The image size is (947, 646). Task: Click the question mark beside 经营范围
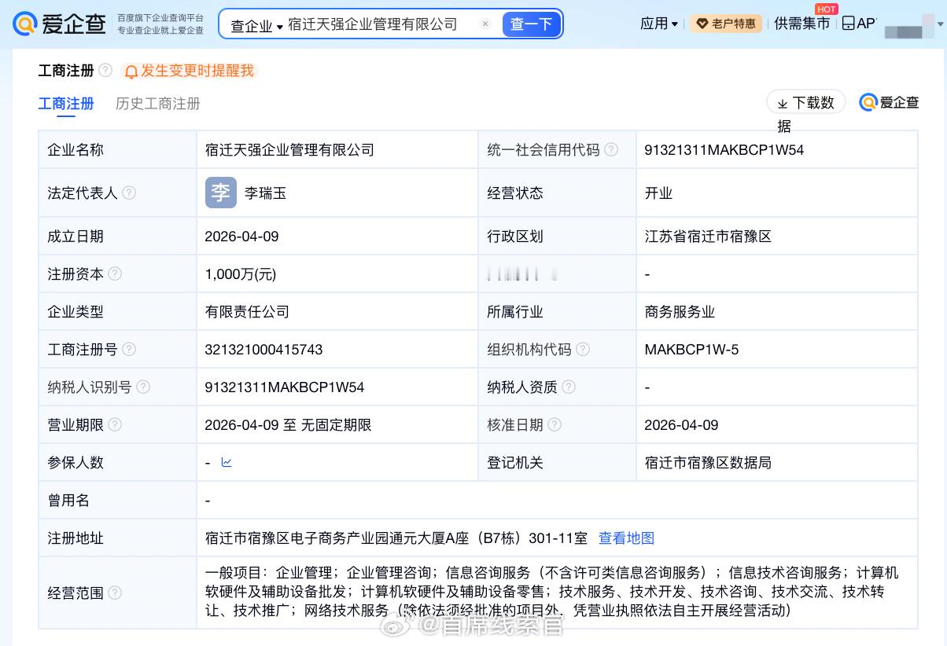(x=116, y=593)
